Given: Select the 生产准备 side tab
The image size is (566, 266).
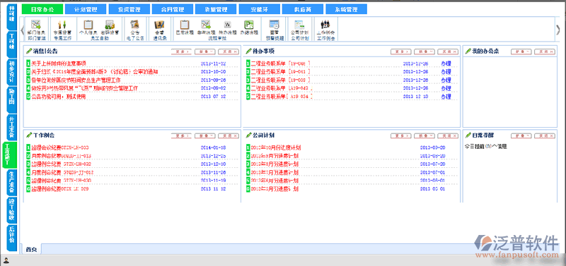Looking at the screenshot, I should click(x=11, y=181).
